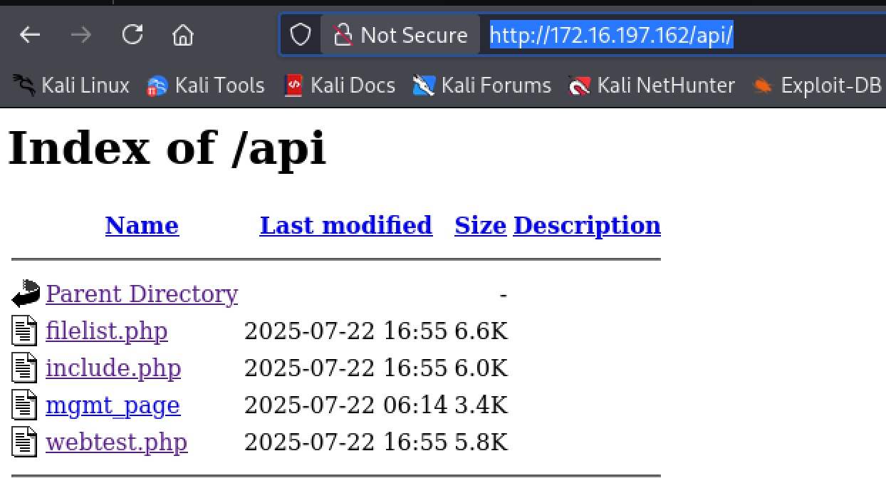Open the Kali Linux bookmark
886x503 pixels.
71,85
